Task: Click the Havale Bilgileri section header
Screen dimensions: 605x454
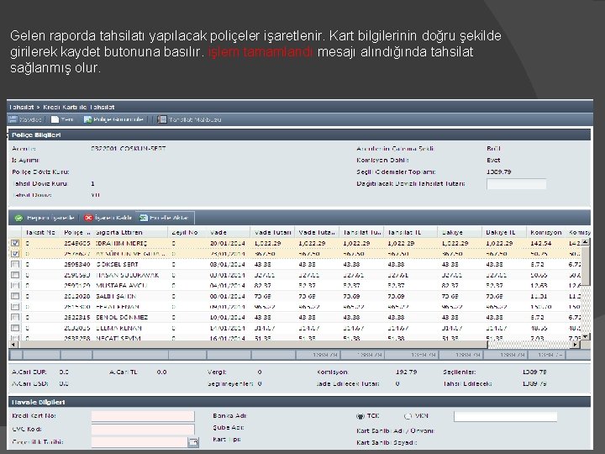Action: click(x=38, y=402)
